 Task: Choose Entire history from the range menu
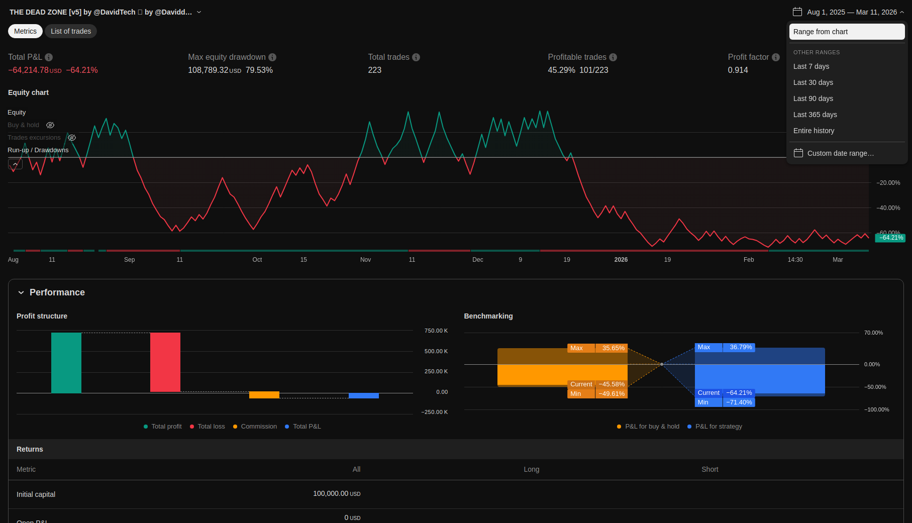814,131
